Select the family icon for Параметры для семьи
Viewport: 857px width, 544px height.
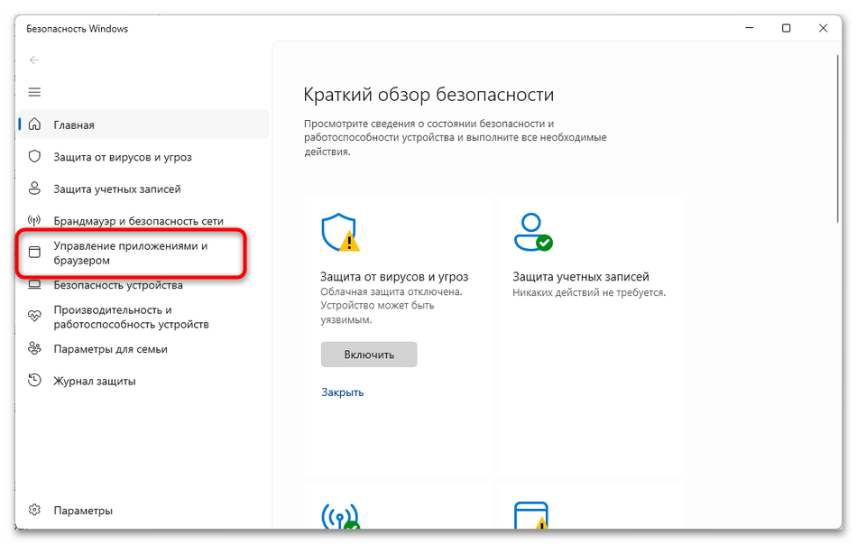point(34,349)
